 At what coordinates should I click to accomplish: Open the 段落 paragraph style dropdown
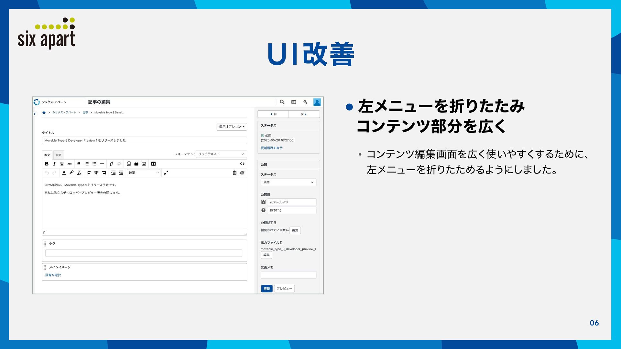[x=144, y=173]
